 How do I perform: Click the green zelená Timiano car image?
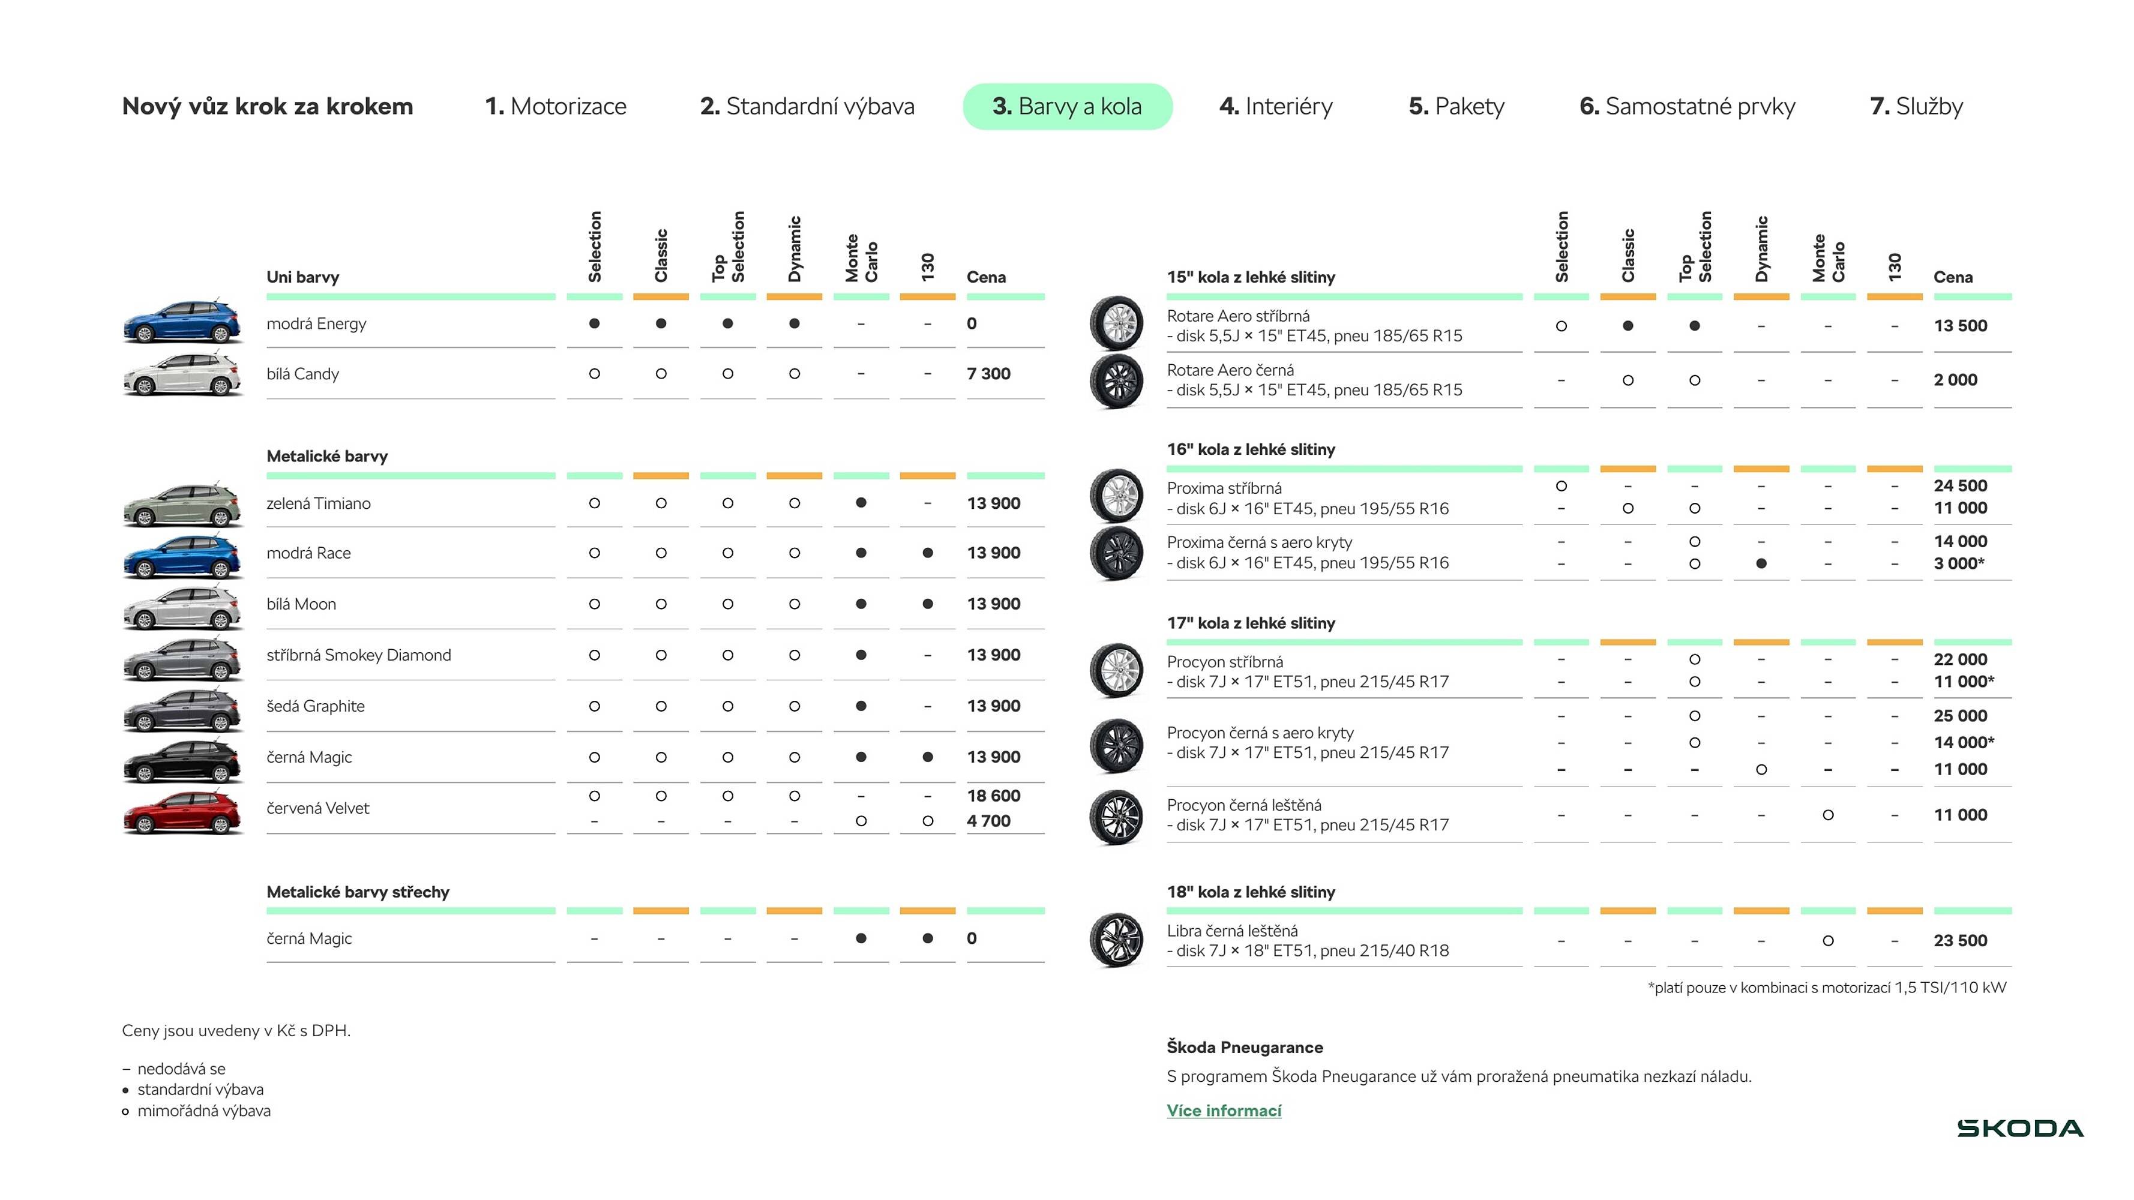pyautogui.click(x=182, y=505)
